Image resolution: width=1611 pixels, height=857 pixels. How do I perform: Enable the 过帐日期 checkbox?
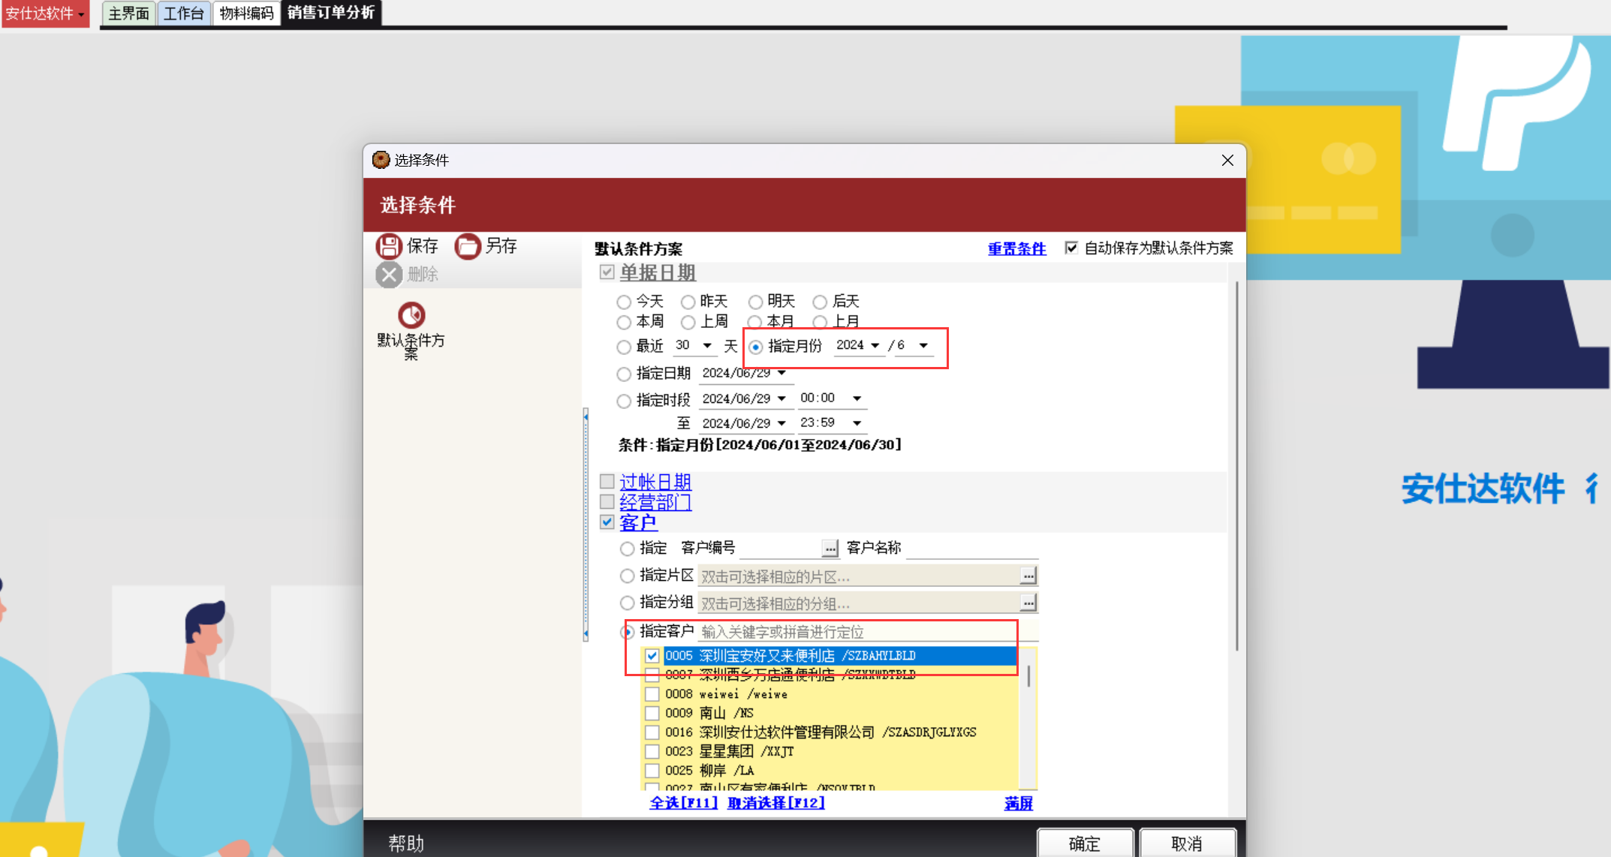point(607,482)
